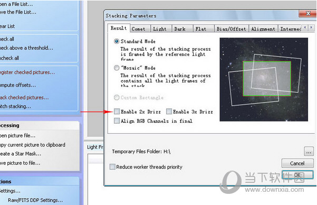This screenshot has width=317, height=205.
Task: Select "Mosaic" Mode radio button
Action: tap(117, 68)
